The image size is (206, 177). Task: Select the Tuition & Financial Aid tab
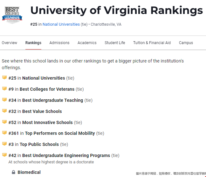pos(152,43)
